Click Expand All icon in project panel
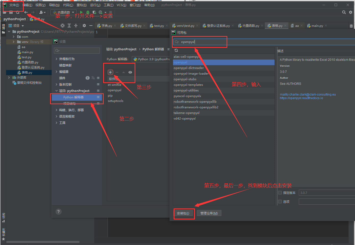The height and width of the screenshot is (245, 355). pos(69,26)
